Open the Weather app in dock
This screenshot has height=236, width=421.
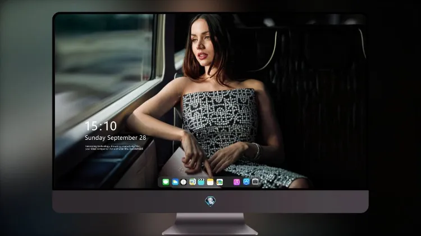175,182
